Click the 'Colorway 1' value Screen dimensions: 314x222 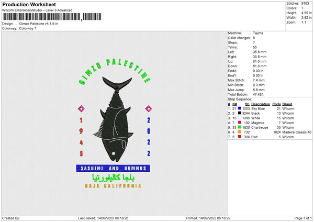(x=28, y=28)
